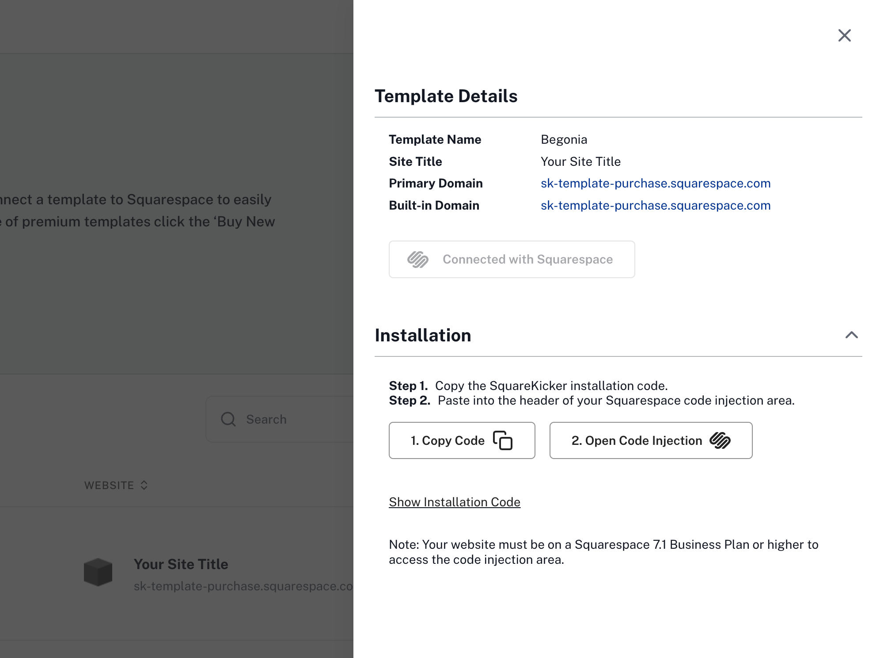
Task: Open the Built-in Domain link
Action: coord(656,206)
